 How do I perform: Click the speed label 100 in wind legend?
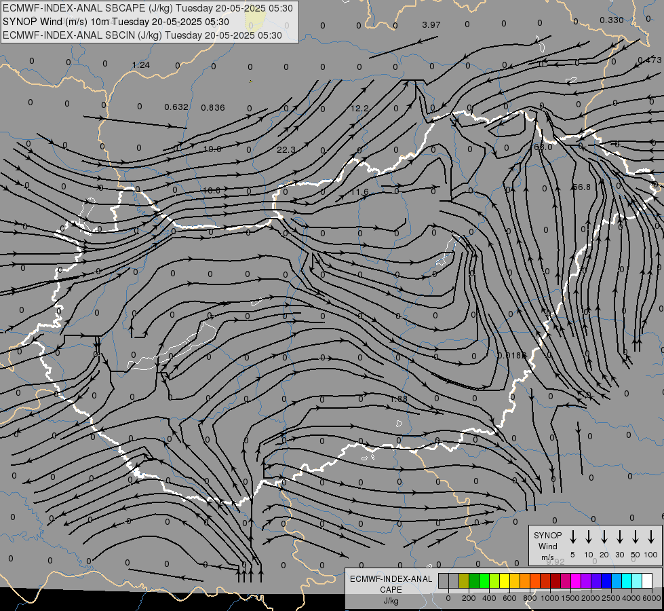pos(651,555)
